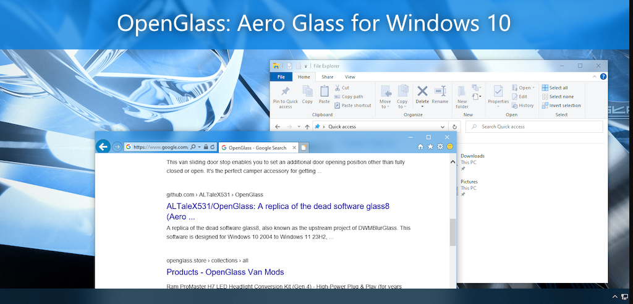
Task: Open Internet Explorer Home page icon
Action: coord(420,147)
